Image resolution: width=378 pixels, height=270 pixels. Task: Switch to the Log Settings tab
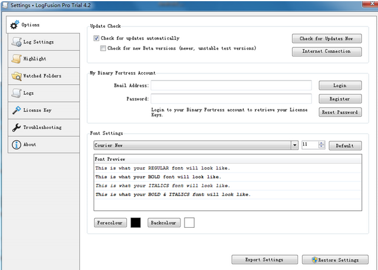point(44,42)
